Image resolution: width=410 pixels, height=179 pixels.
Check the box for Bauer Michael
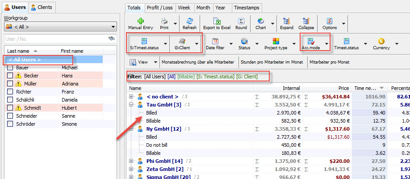[10, 68]
